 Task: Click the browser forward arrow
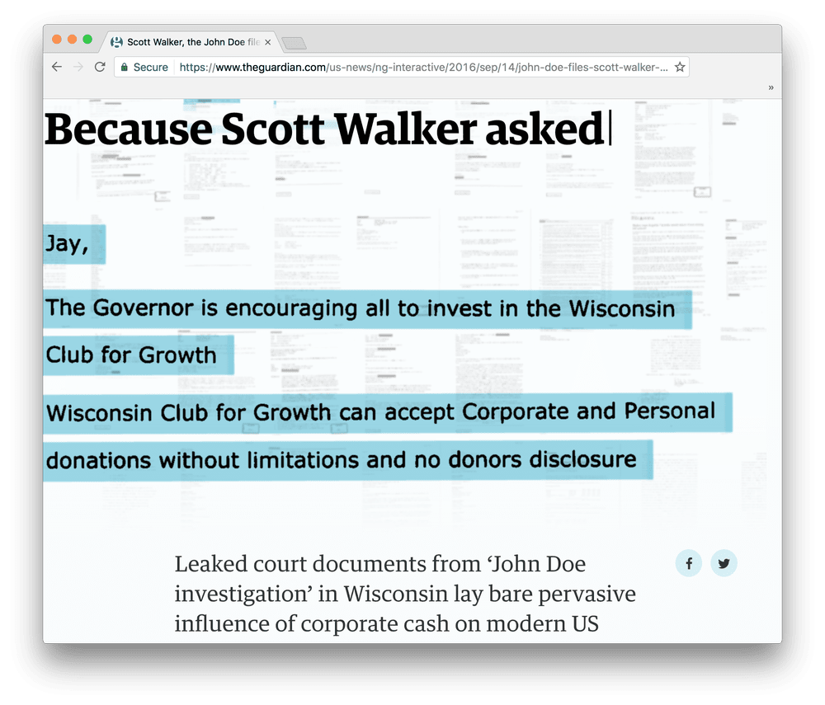point(78,67)
